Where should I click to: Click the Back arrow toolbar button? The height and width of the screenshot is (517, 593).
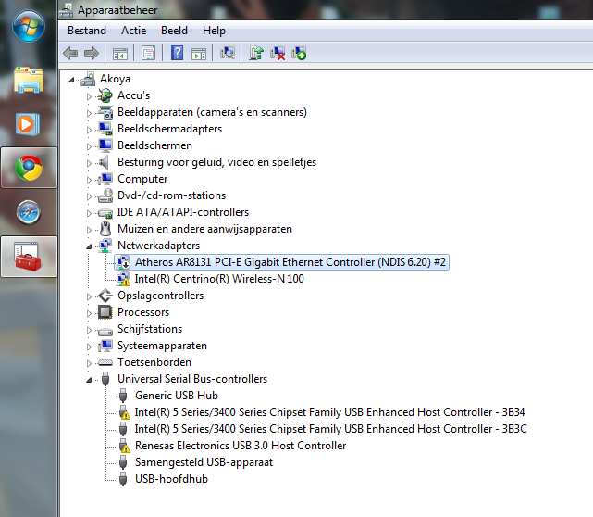click(70, 53)
